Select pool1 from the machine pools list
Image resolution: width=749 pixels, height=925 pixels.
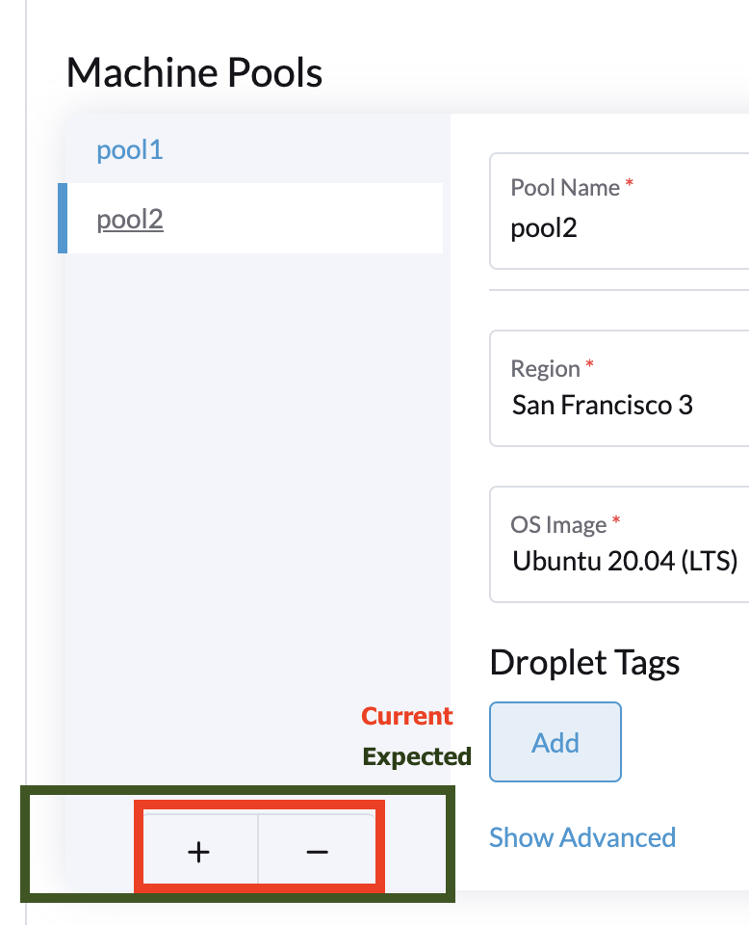(129, 150)
